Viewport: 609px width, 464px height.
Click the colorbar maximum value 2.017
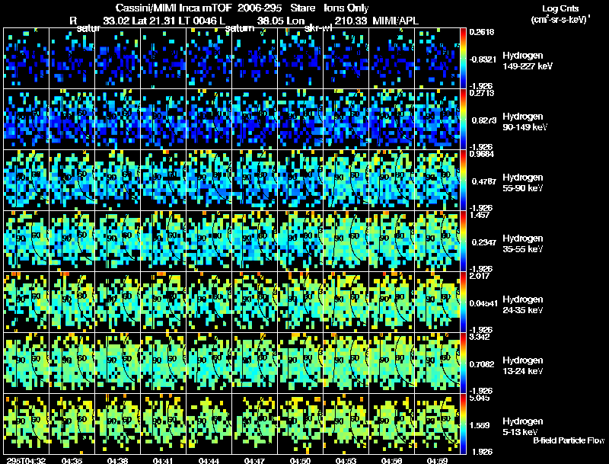pos(480,276)
